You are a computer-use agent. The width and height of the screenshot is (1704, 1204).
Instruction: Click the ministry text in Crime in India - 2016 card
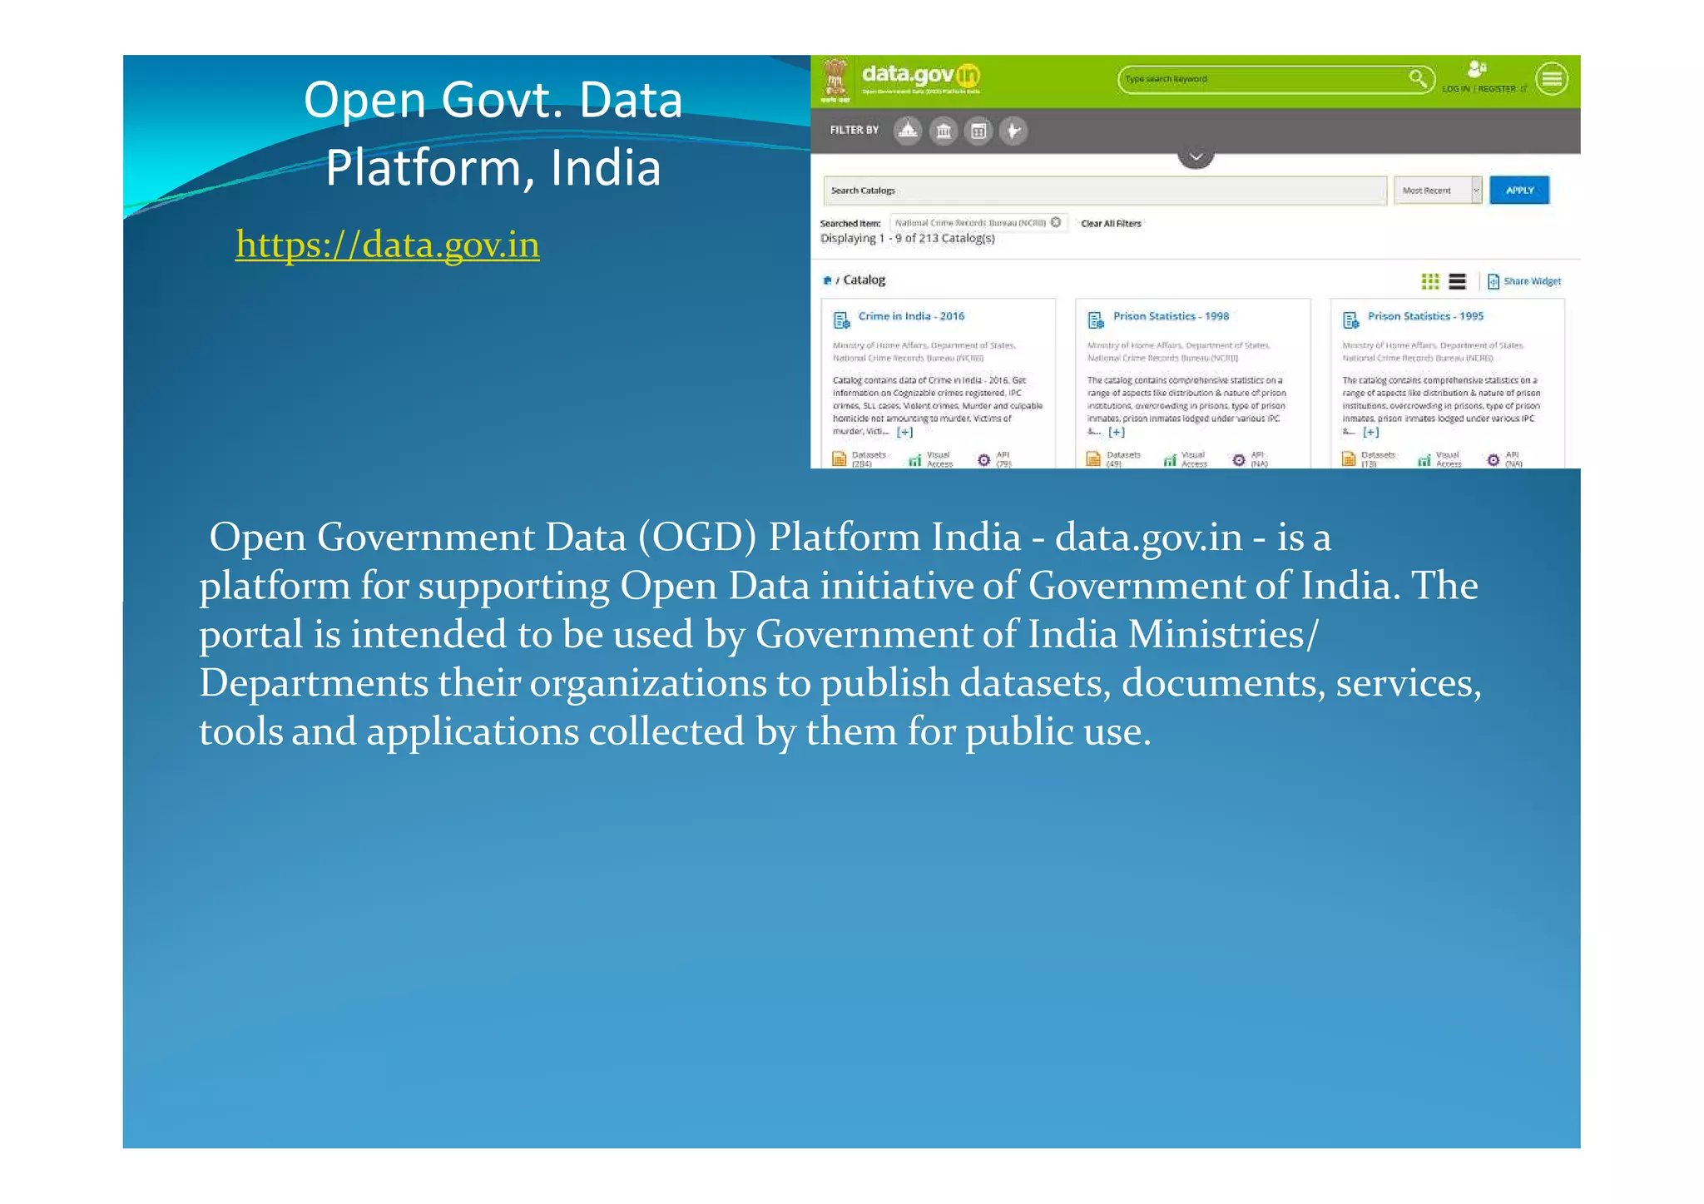click(x=924, y=351)
